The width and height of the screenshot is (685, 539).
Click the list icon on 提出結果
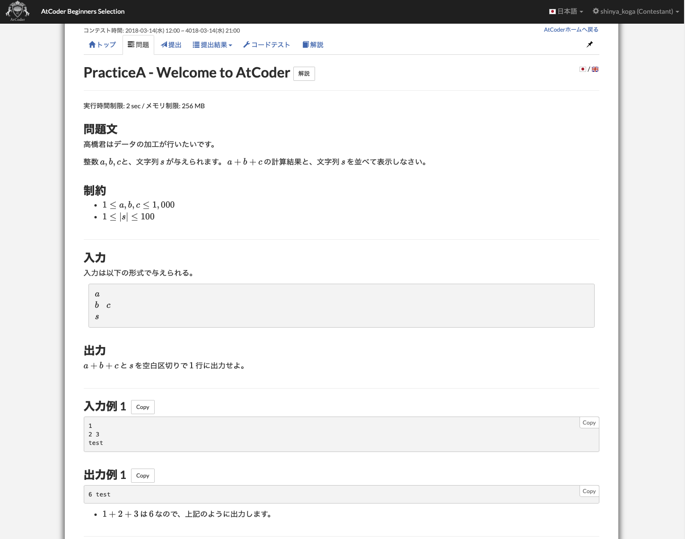tap(196, 44)
